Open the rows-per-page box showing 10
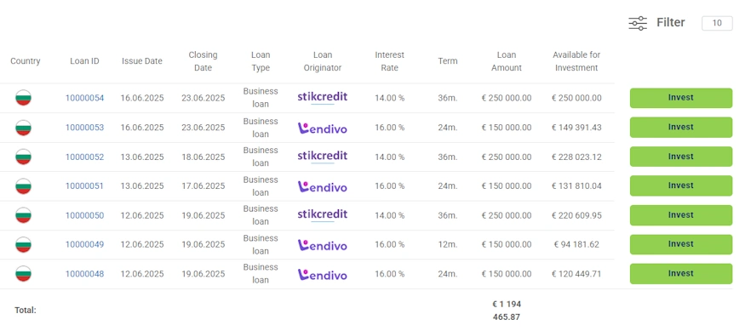Image resolution: width=745 pixels, height=331 pixels. click(x=717, y=23)
